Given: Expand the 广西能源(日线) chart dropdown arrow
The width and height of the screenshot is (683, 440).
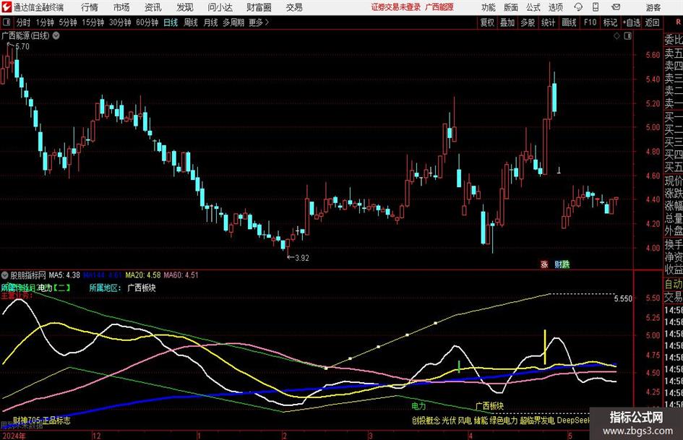Looking at the screenshot, I should tap(56, 35).
